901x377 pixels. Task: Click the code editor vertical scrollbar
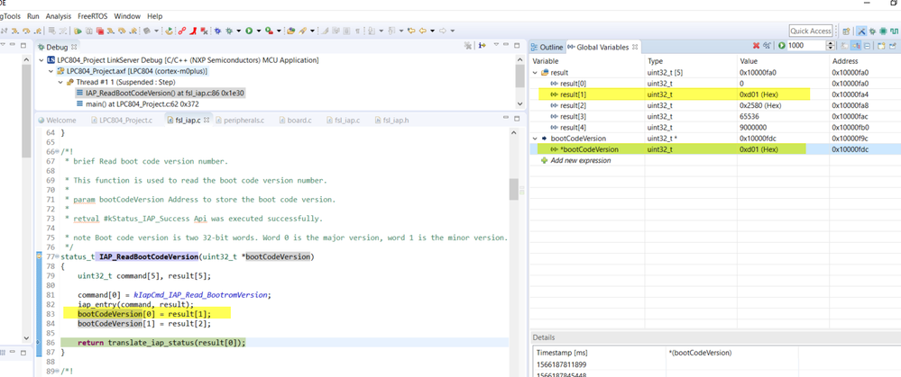pyautogui.click(x=514, y=189)
